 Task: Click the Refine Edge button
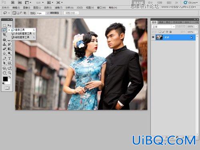pyautogui.click(x=72, y=13)
